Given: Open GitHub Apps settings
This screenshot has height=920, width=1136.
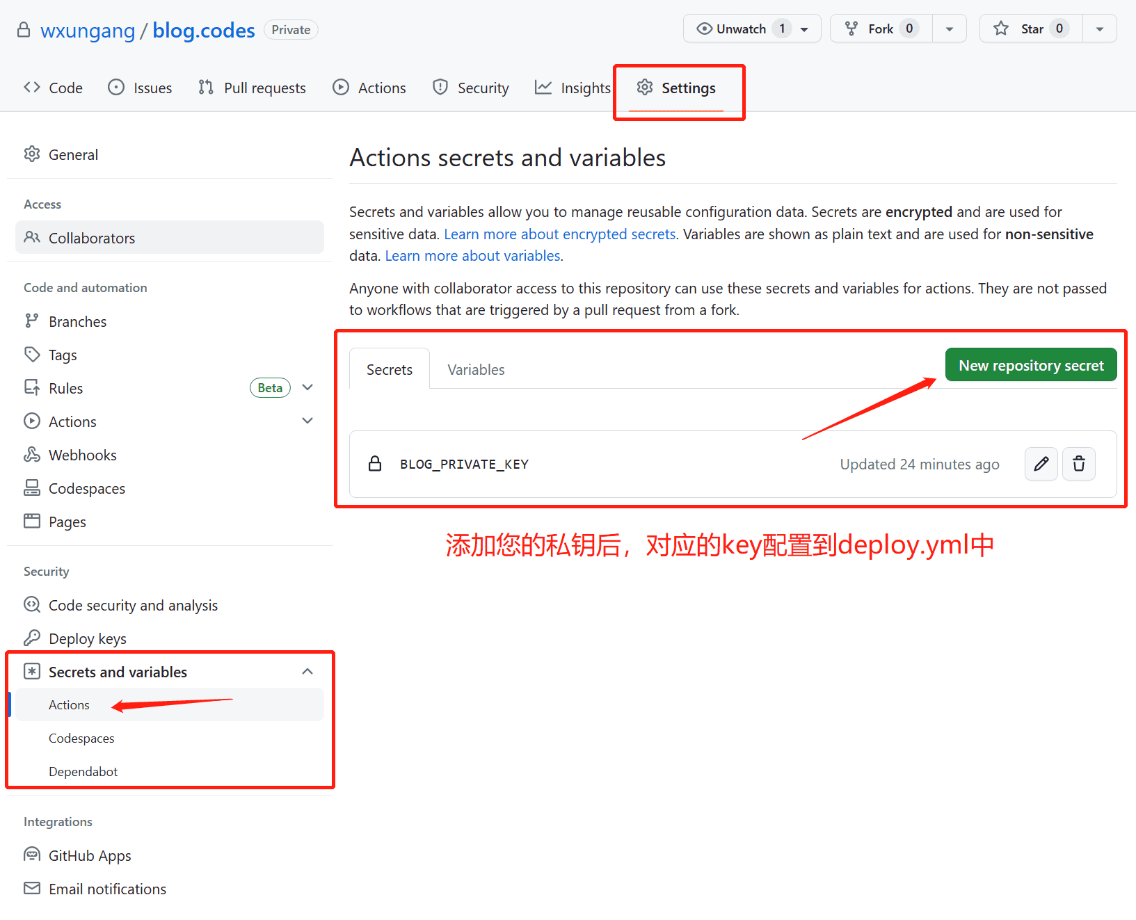Looking at the screenshot, I should (170, 855).
